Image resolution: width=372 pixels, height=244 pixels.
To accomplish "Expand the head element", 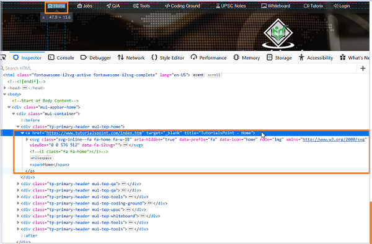I will (5, 88).
